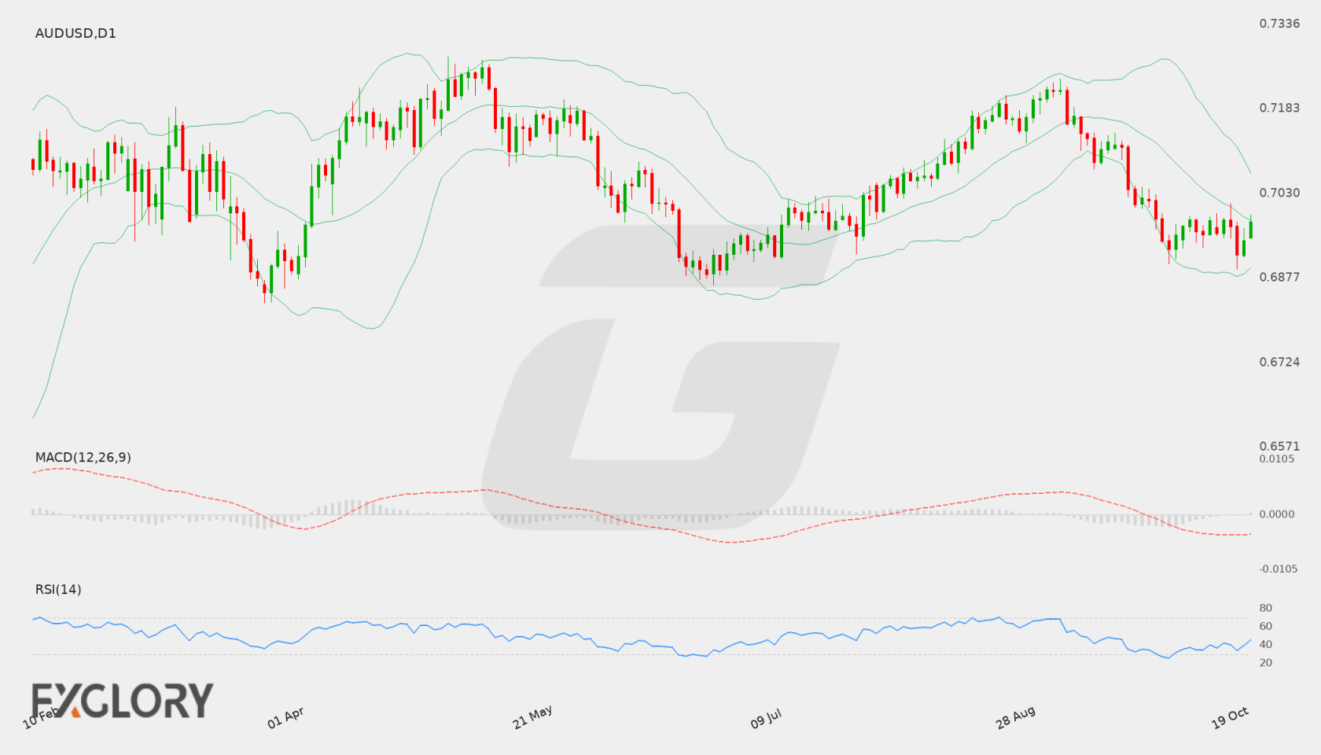This screenshot has width=1321, height=755.
Task: Click the RSI 20 level label
Action: (1266, 662)
